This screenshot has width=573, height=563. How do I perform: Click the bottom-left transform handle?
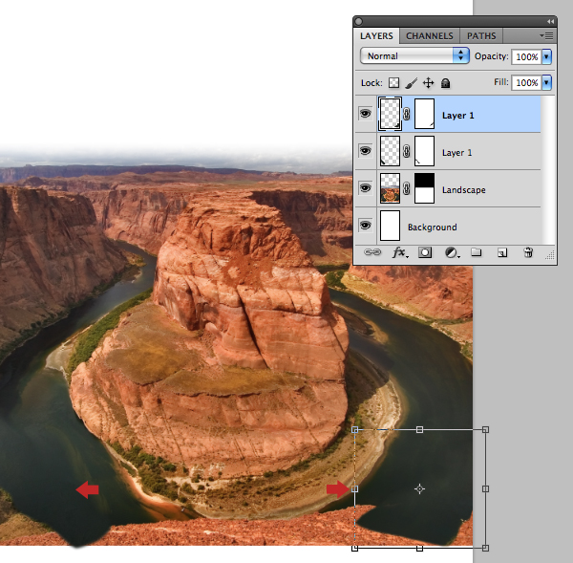coord(354,548)
